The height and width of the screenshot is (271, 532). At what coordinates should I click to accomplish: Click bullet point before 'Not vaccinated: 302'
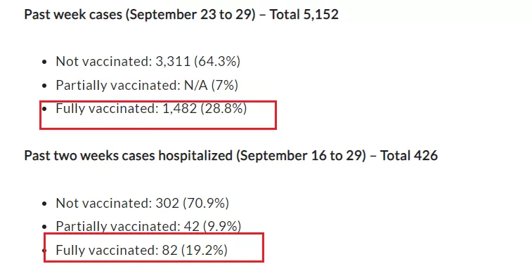44,204
